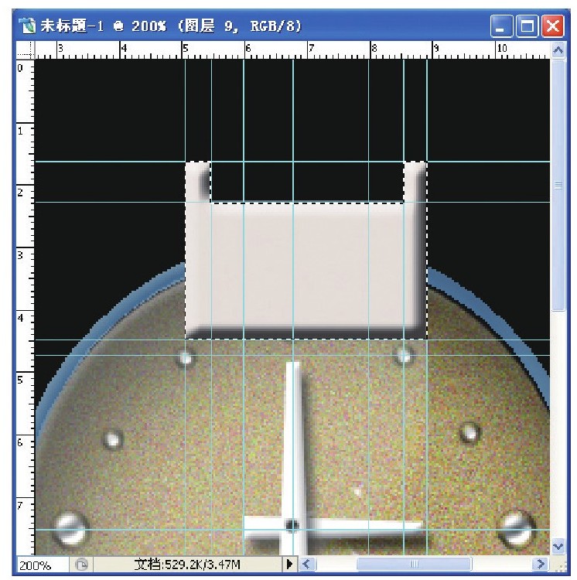Screen dimensions: 577x580
Task: Click the large white screw at bottom right
Action: click(x=517, y=530)
